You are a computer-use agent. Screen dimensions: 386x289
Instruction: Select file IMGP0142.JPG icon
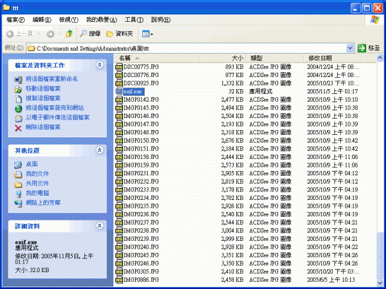[119, 99]
